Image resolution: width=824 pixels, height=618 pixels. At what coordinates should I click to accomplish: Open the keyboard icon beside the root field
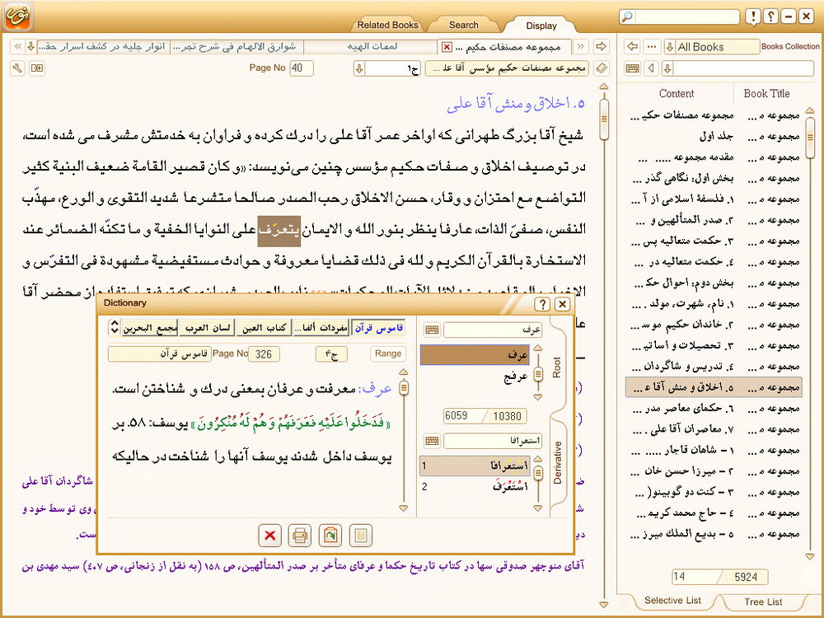(432, 330)
